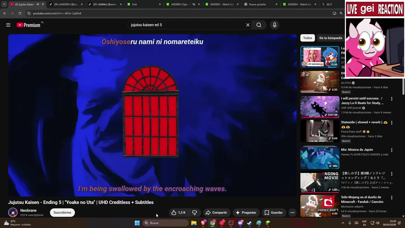
Task: Go back with the browser back arrow
Action: click(4, 13)
